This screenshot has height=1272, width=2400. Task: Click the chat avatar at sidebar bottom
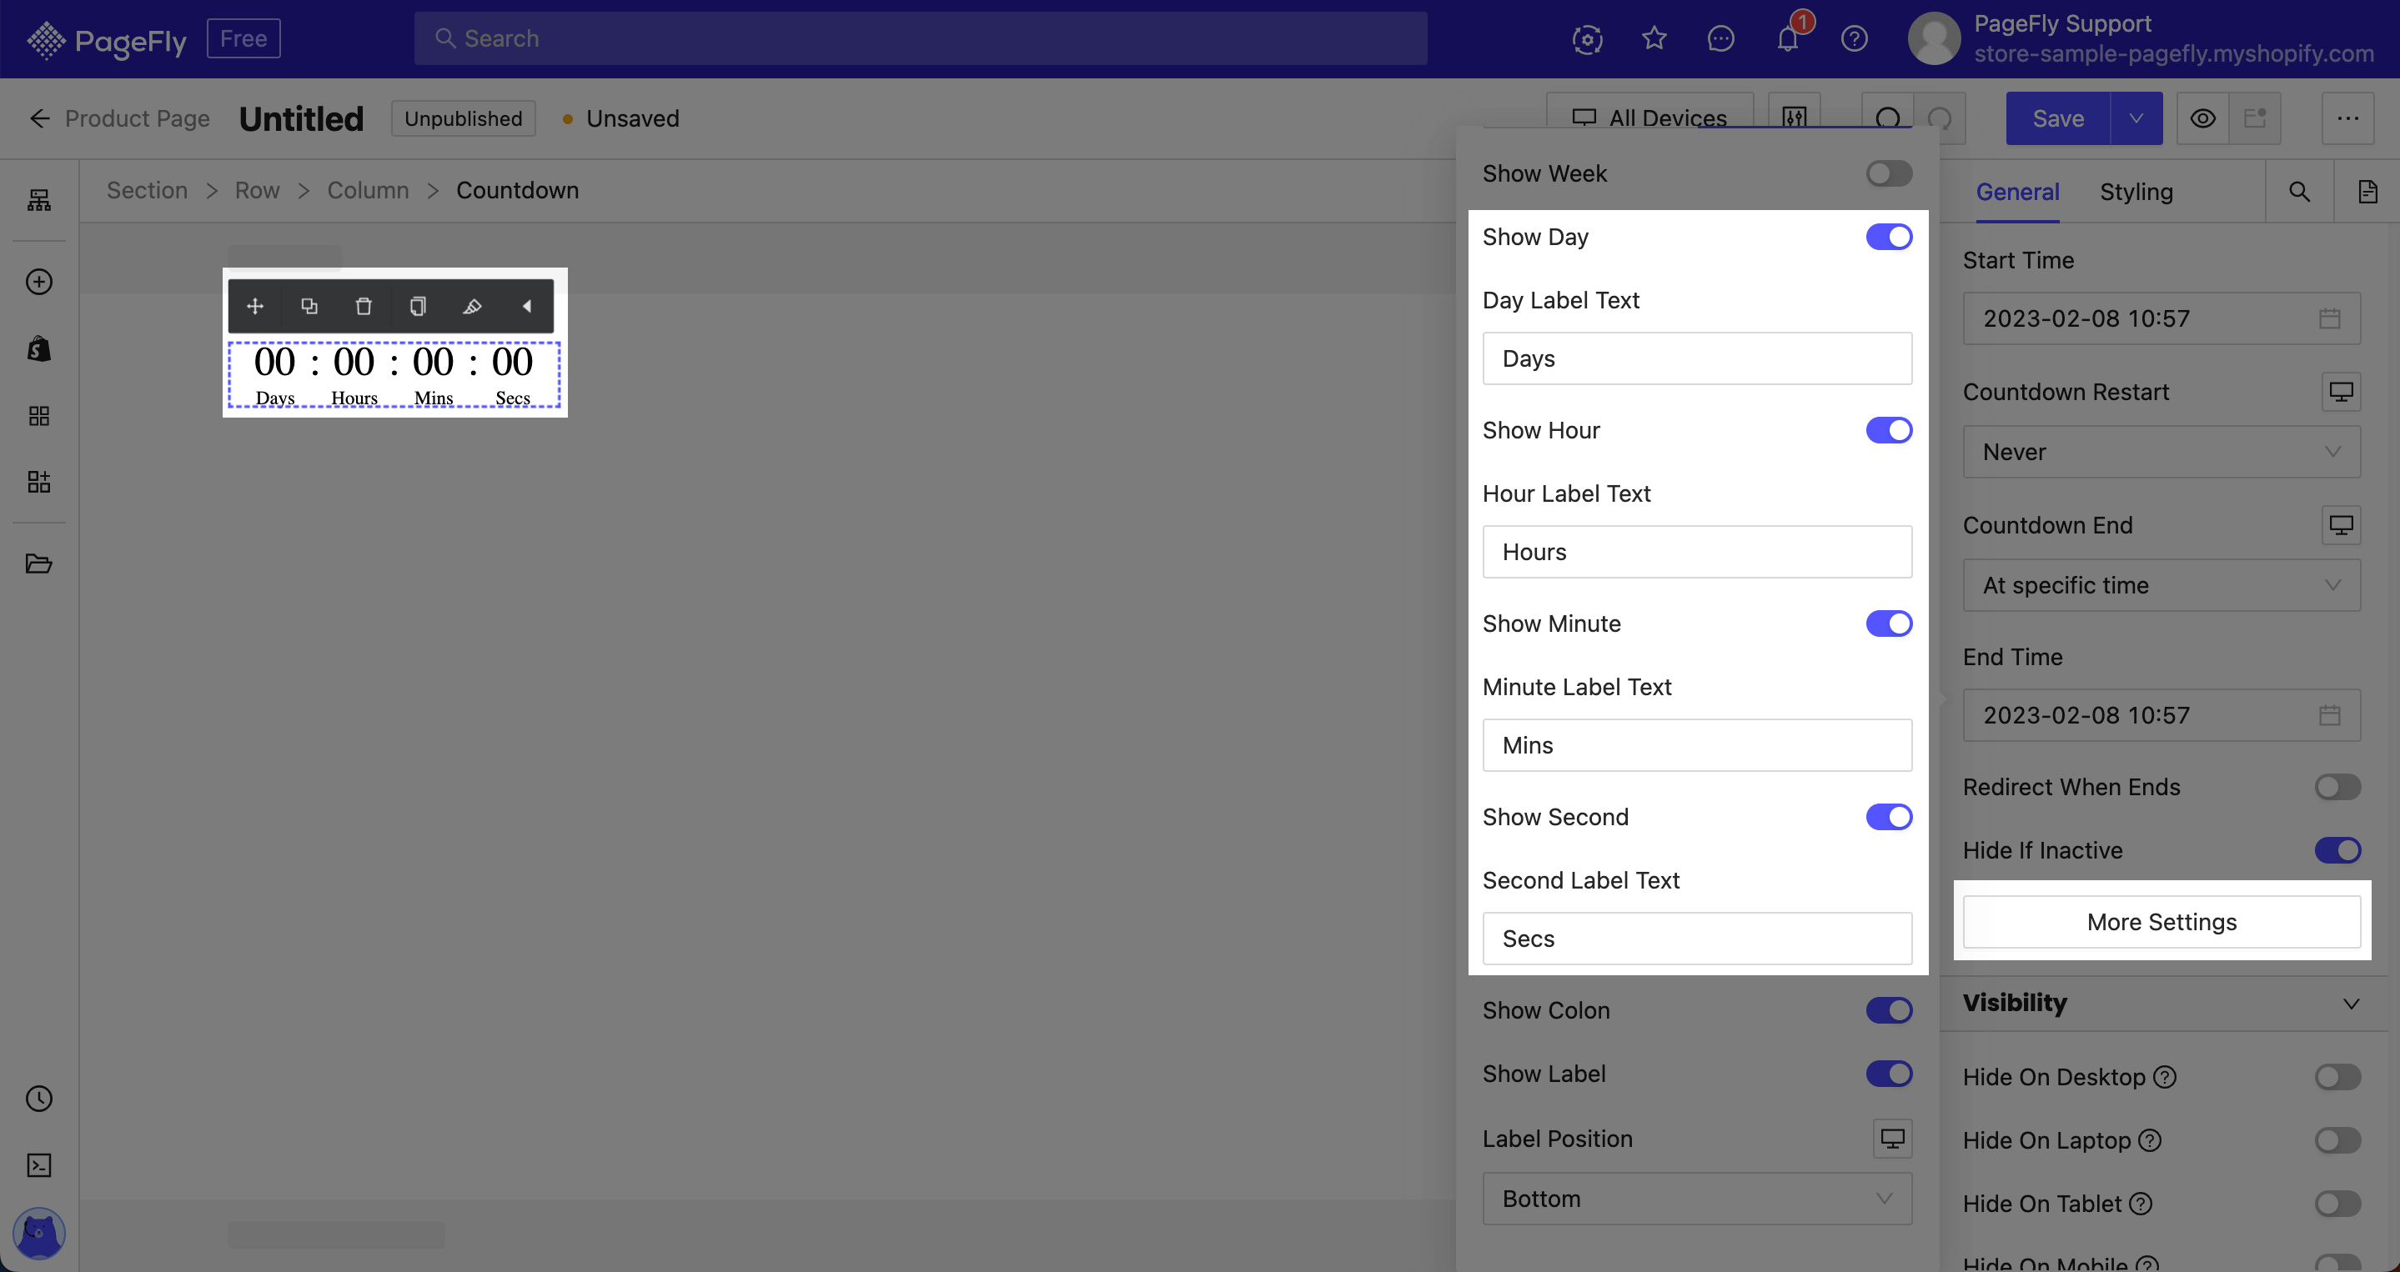(x=39, y=1233)
